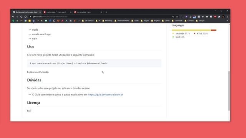Click the 'yarn' list item
The width and height of the screenshot is (246, 138).
click(35, 39)
